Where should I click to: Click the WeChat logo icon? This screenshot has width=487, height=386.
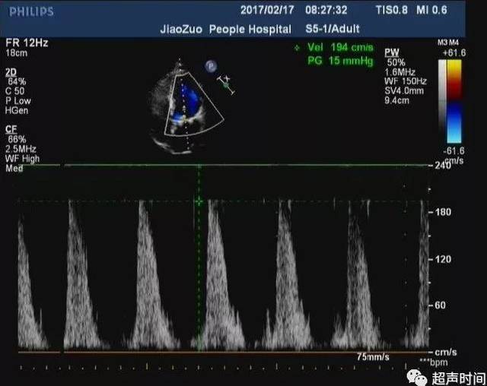[418, 378]
